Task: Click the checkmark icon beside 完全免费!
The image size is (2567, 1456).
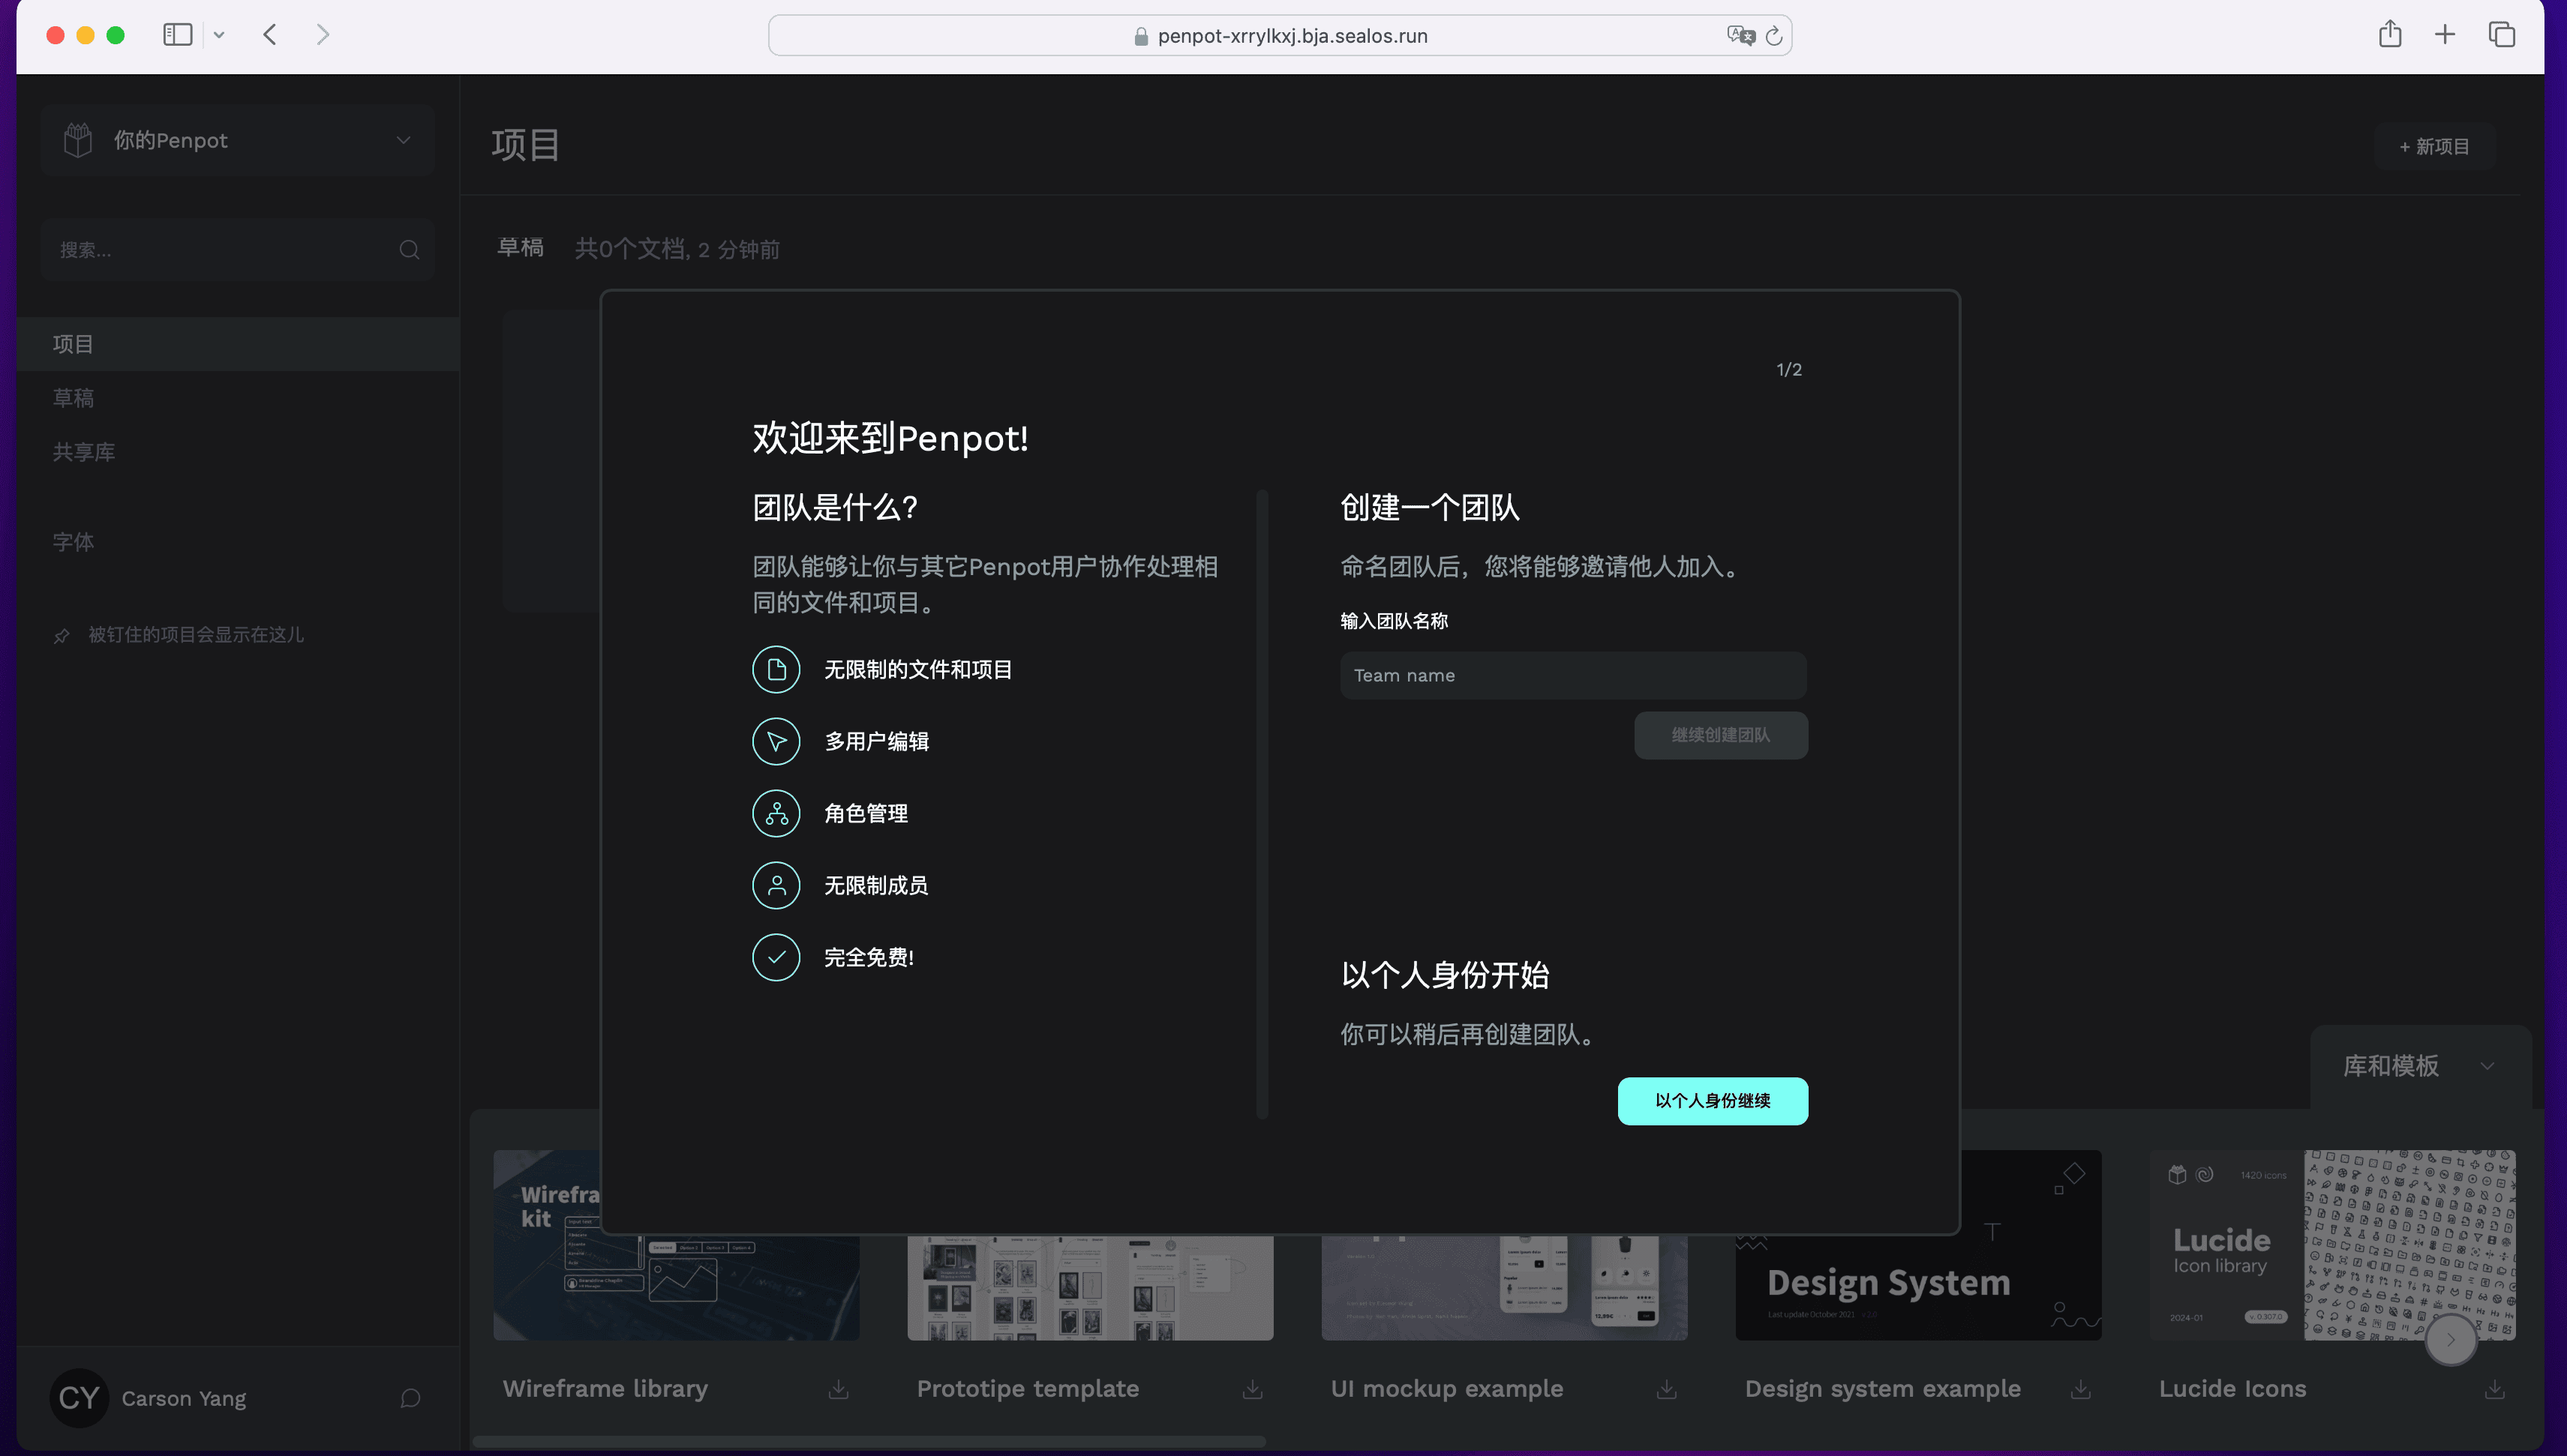Action: (x=776, y=958)
